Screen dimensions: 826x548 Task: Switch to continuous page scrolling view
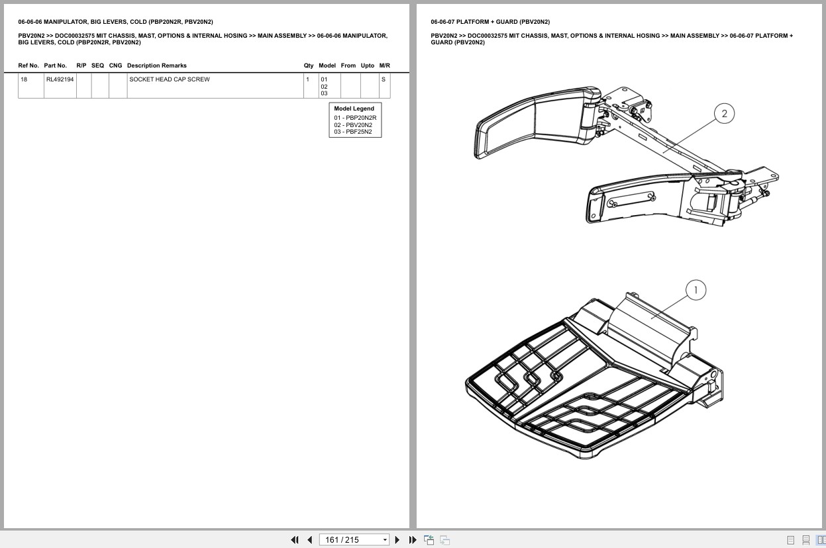coord(805,540)
